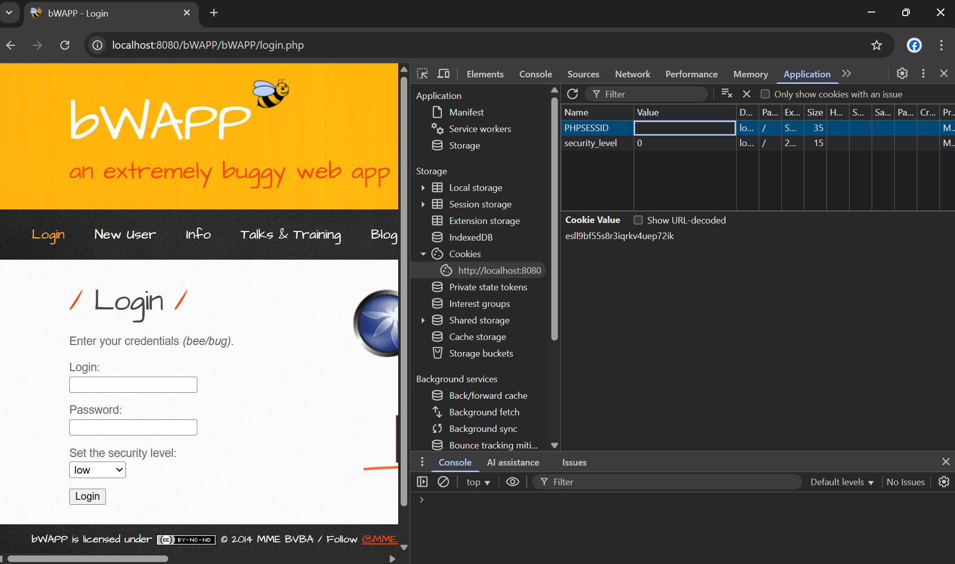Image resolution: width=955 pixels, height=564 pixels.
Task: Bookmark this page with the star
Action: 876,45
